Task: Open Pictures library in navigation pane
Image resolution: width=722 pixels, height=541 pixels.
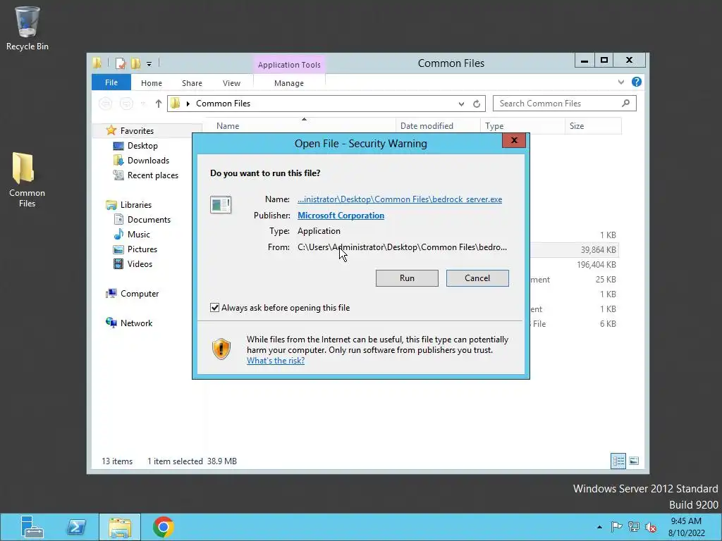Action: [x=142, y=249]
